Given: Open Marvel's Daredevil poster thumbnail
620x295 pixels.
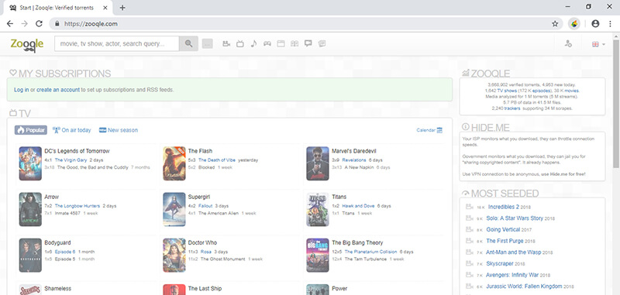Looking at the screenshot, I should (318, 163).
